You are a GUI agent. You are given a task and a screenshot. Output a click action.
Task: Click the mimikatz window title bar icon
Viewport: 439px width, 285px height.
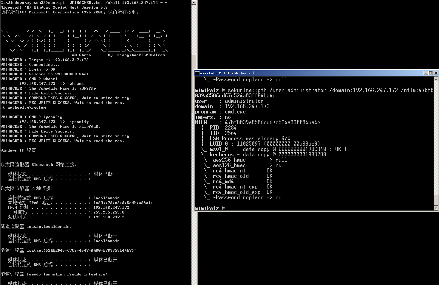197,73
